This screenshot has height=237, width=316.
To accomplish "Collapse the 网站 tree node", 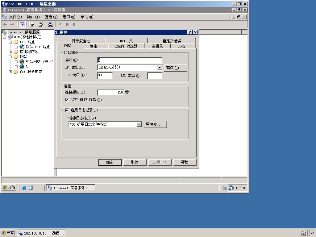I will pyautogui.click(x=10, y=57).
